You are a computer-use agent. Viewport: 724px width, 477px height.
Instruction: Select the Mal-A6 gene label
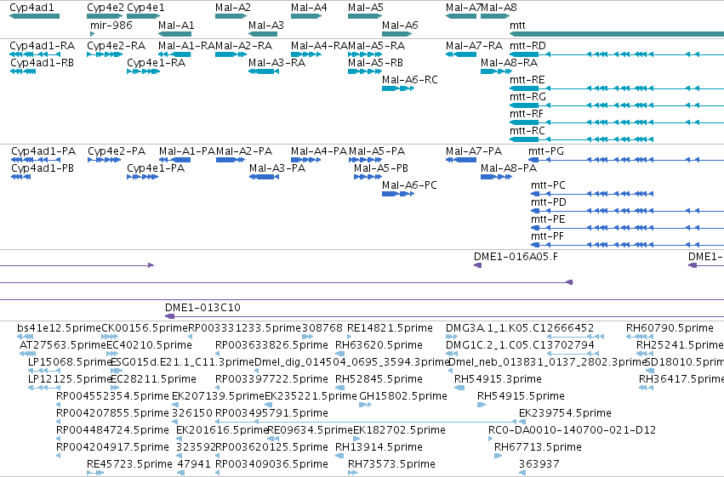[400, 25]
